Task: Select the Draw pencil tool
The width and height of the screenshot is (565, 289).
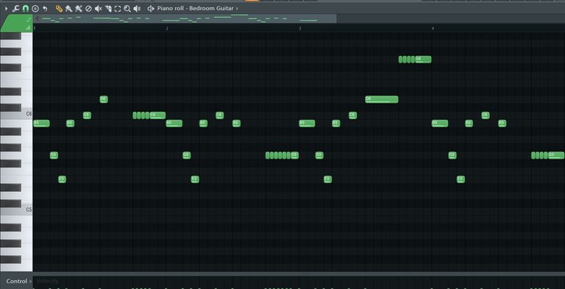Action: coord(59,8)
